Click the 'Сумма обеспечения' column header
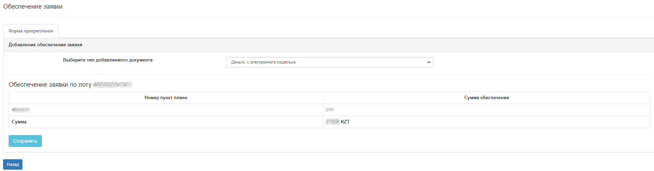This screenshot has height=171, width=654. [486, 98]
